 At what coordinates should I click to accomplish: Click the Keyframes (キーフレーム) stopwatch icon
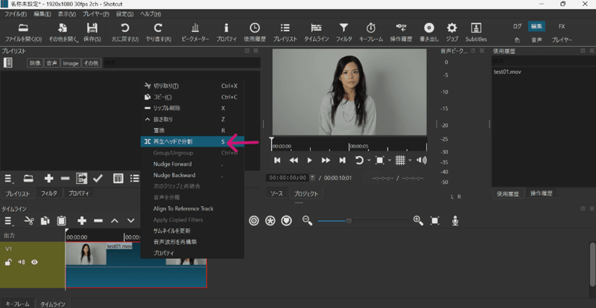coord(371,28)
